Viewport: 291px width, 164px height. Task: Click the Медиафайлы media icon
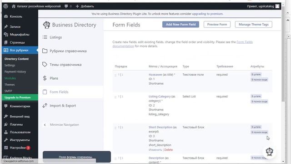pyautogui.click(x=6, y=35)
